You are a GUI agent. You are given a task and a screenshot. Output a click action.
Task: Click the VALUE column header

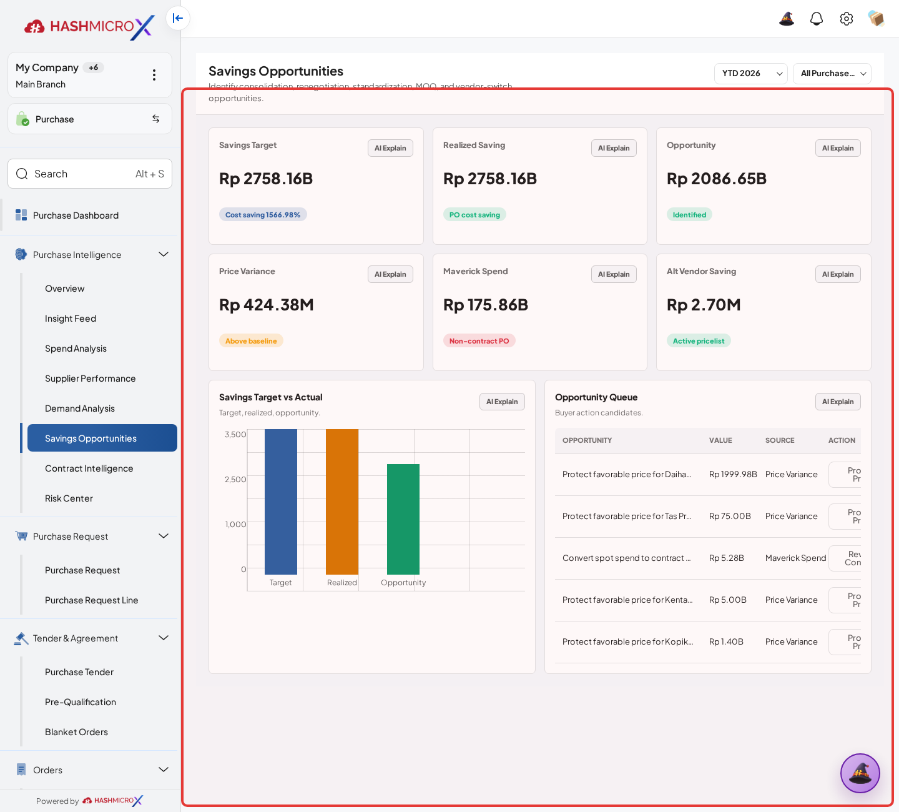pos(720,440)
